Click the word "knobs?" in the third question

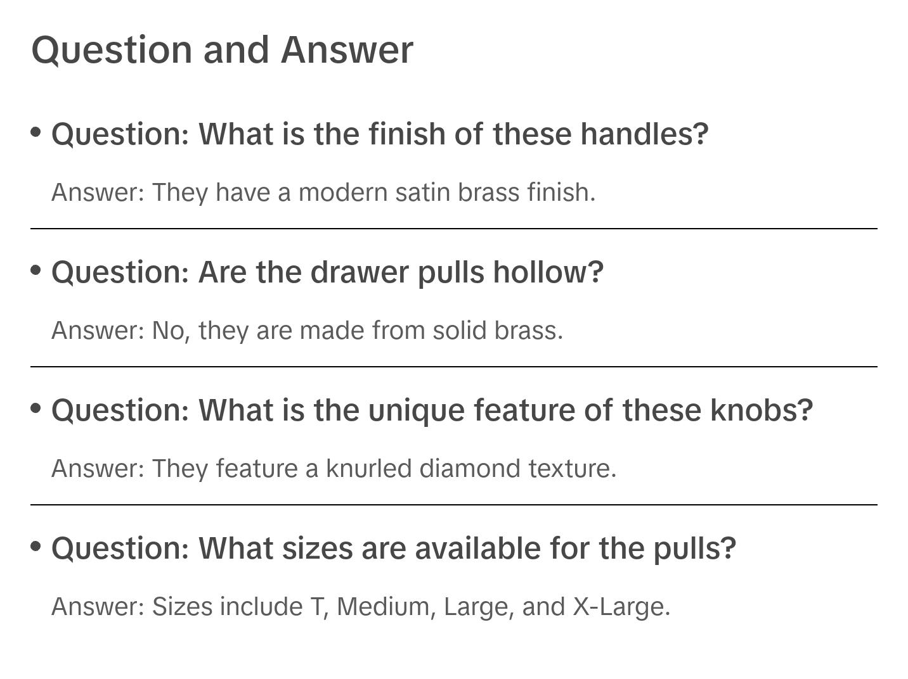[x=762, y=410]
